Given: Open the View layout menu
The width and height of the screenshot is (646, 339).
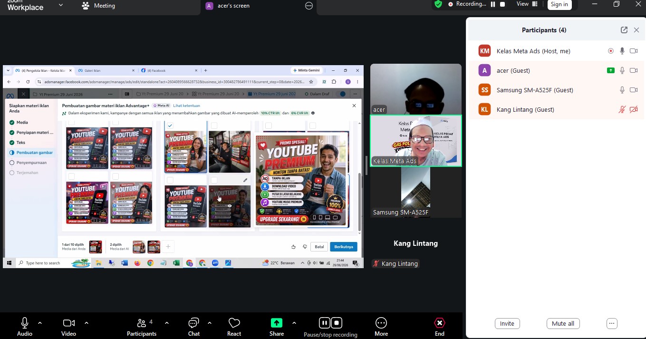Looking at the screenshot, I should pyautogui.click(x=527, y=4).
